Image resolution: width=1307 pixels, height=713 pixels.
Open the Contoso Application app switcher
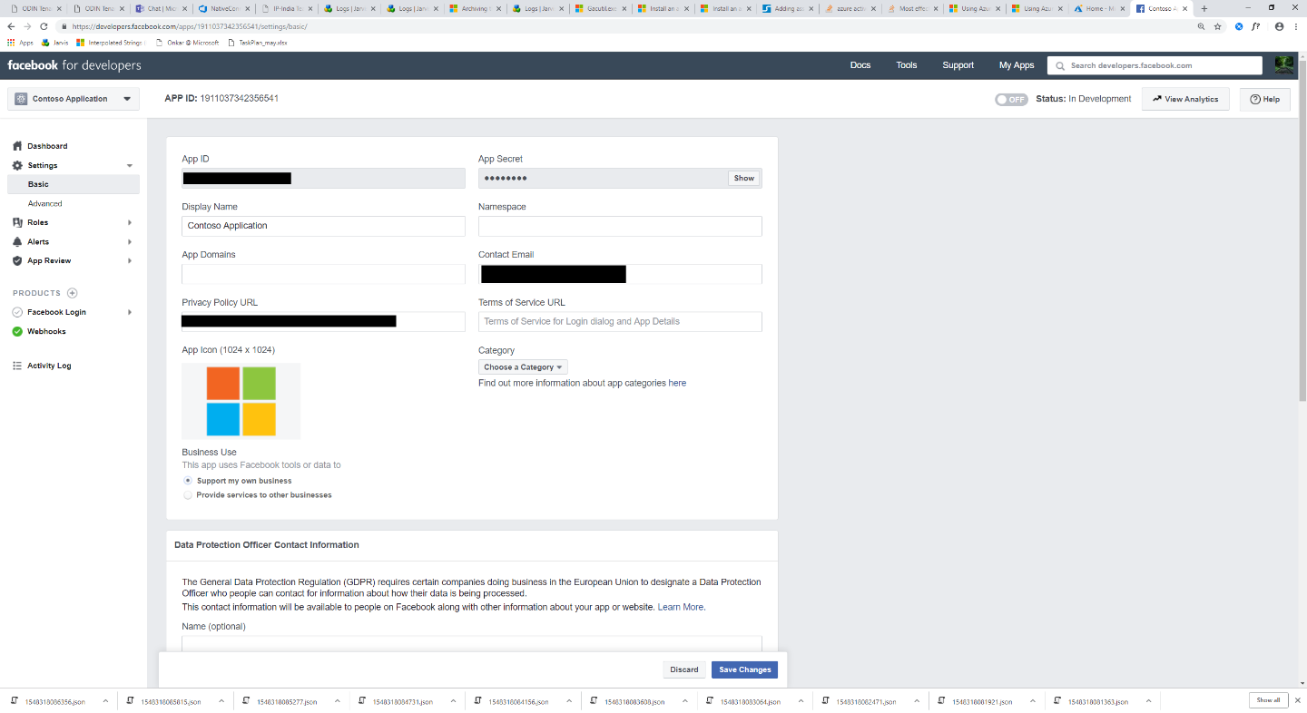pyautogui.click(x=73, y=98)
